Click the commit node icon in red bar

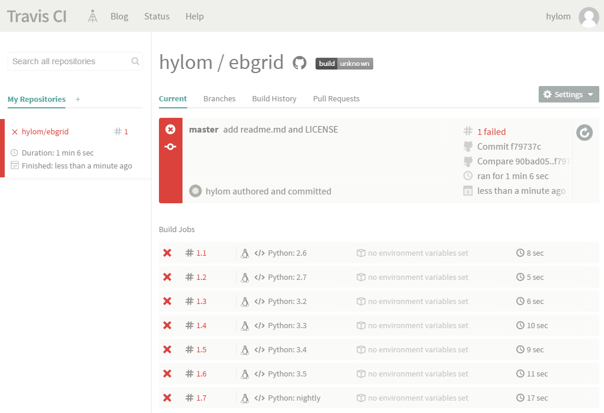[170, 147]
